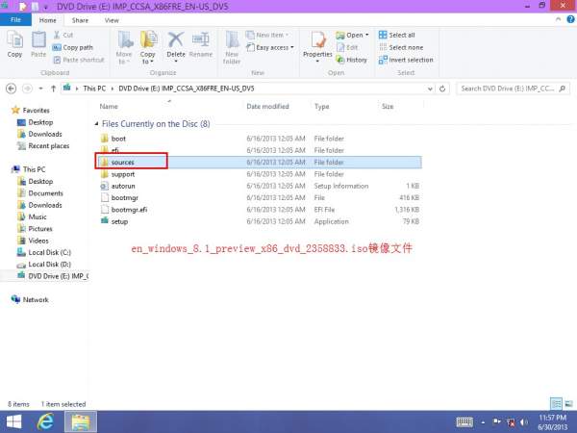
Task: Open Internet Explorer from taskbar
Action: coord(45,422)
